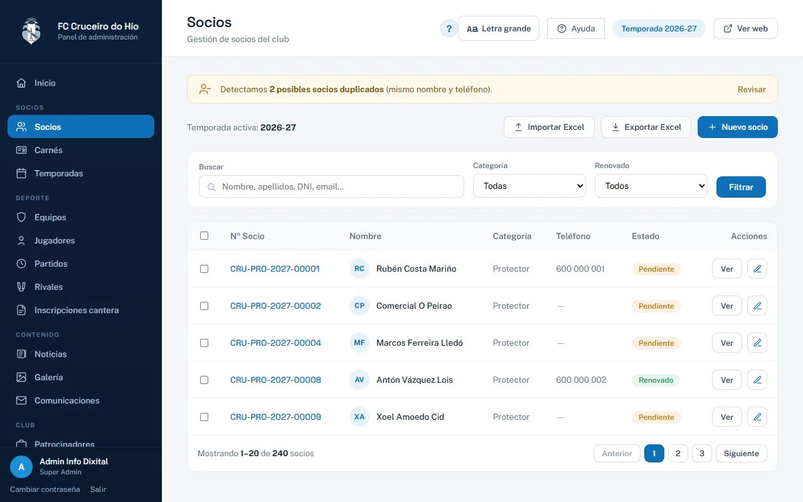Screen dimensions: 803x502
Task: Click the search members input field
Action: pos(331,186)
